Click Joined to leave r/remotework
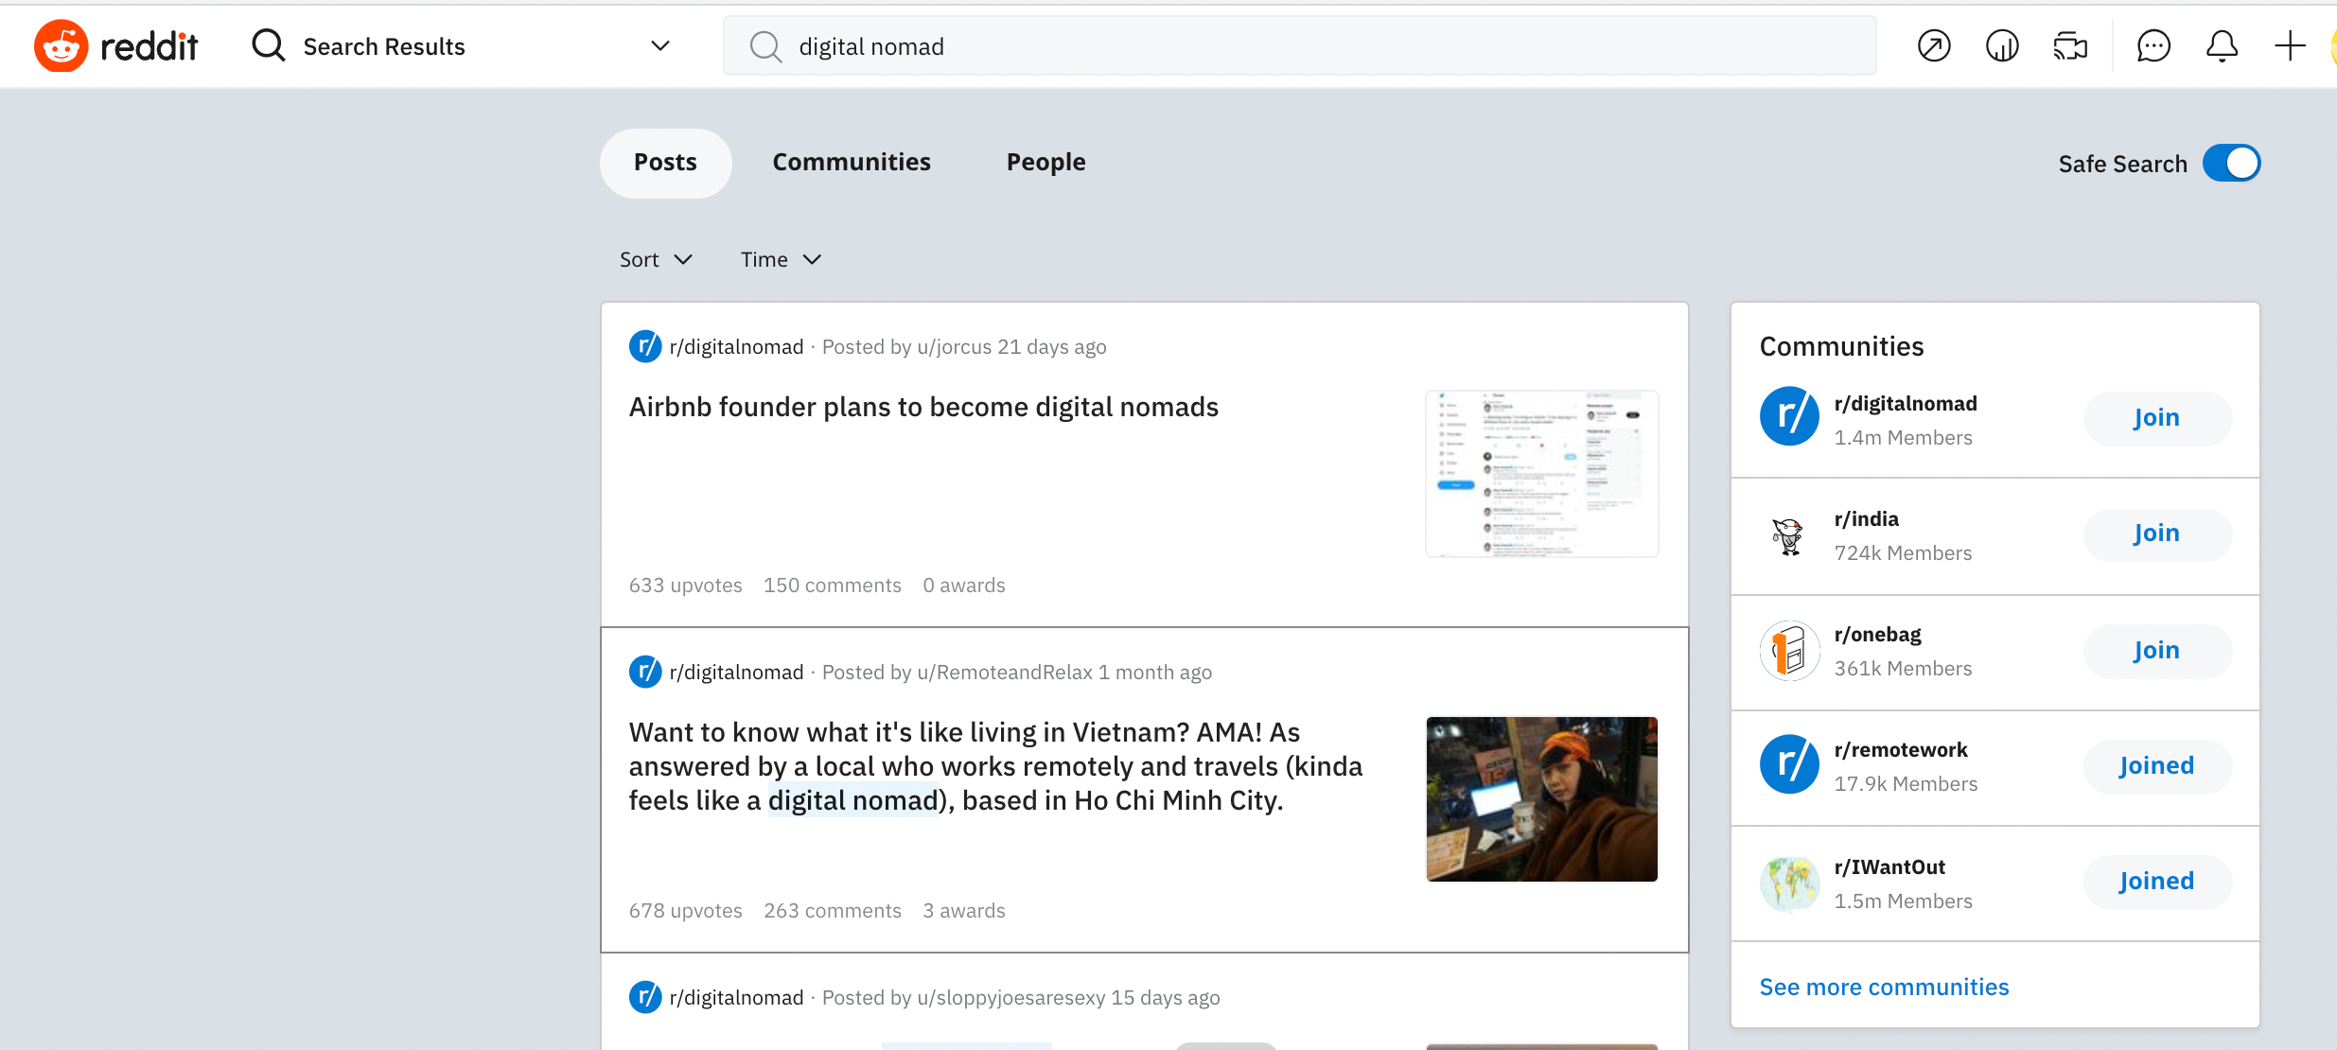This screenshot has width=2337, height=1050. [x=2156, y=765]
